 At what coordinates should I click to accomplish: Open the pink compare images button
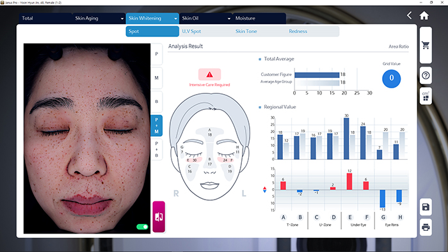point(159,217)
